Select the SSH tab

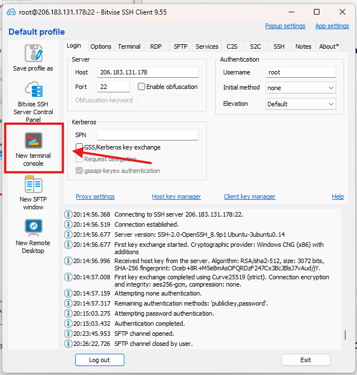tap(279, 46)
